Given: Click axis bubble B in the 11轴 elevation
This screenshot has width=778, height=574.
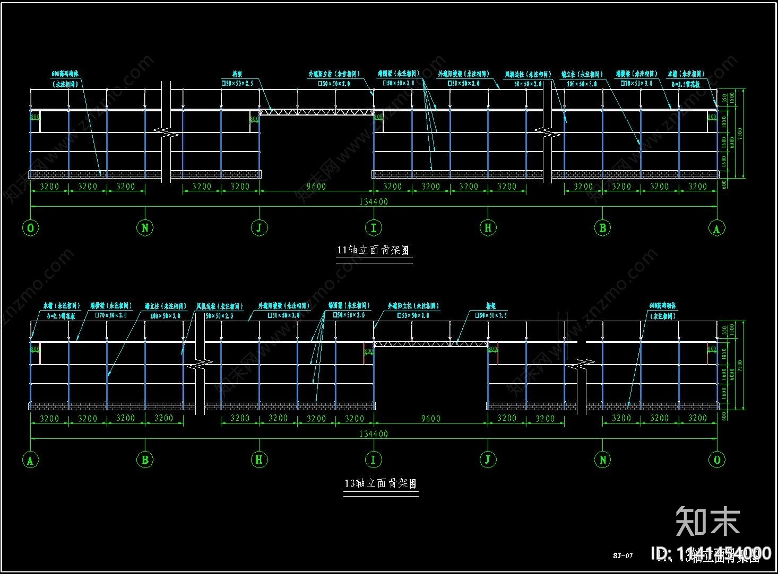Looking at the screenshot, I should [602, 228].
